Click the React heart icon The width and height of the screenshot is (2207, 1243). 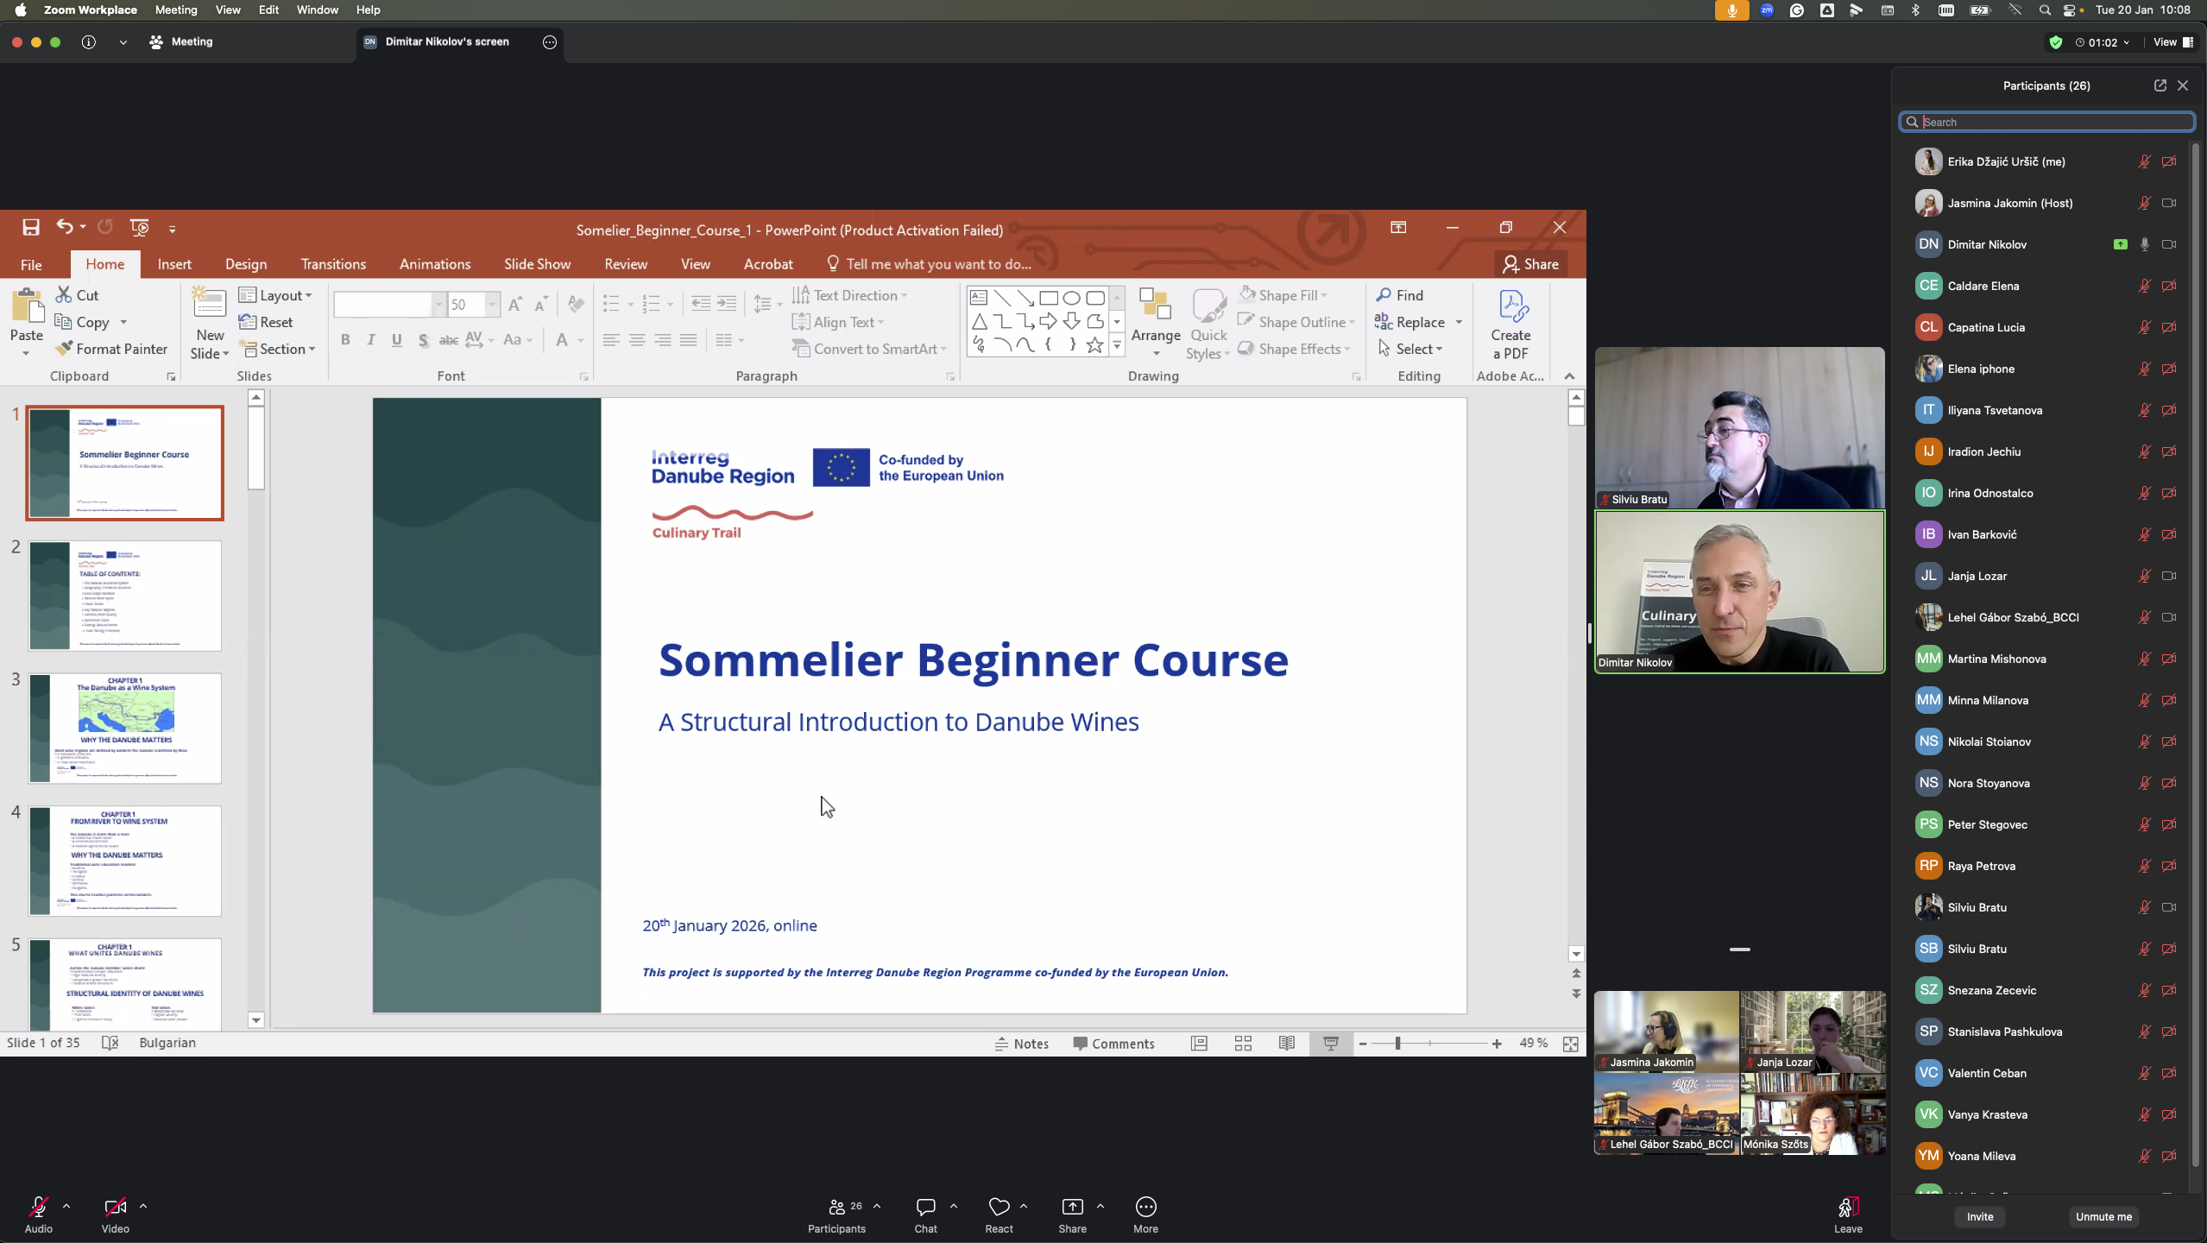pyautogui.click(x=999, y=1207)
